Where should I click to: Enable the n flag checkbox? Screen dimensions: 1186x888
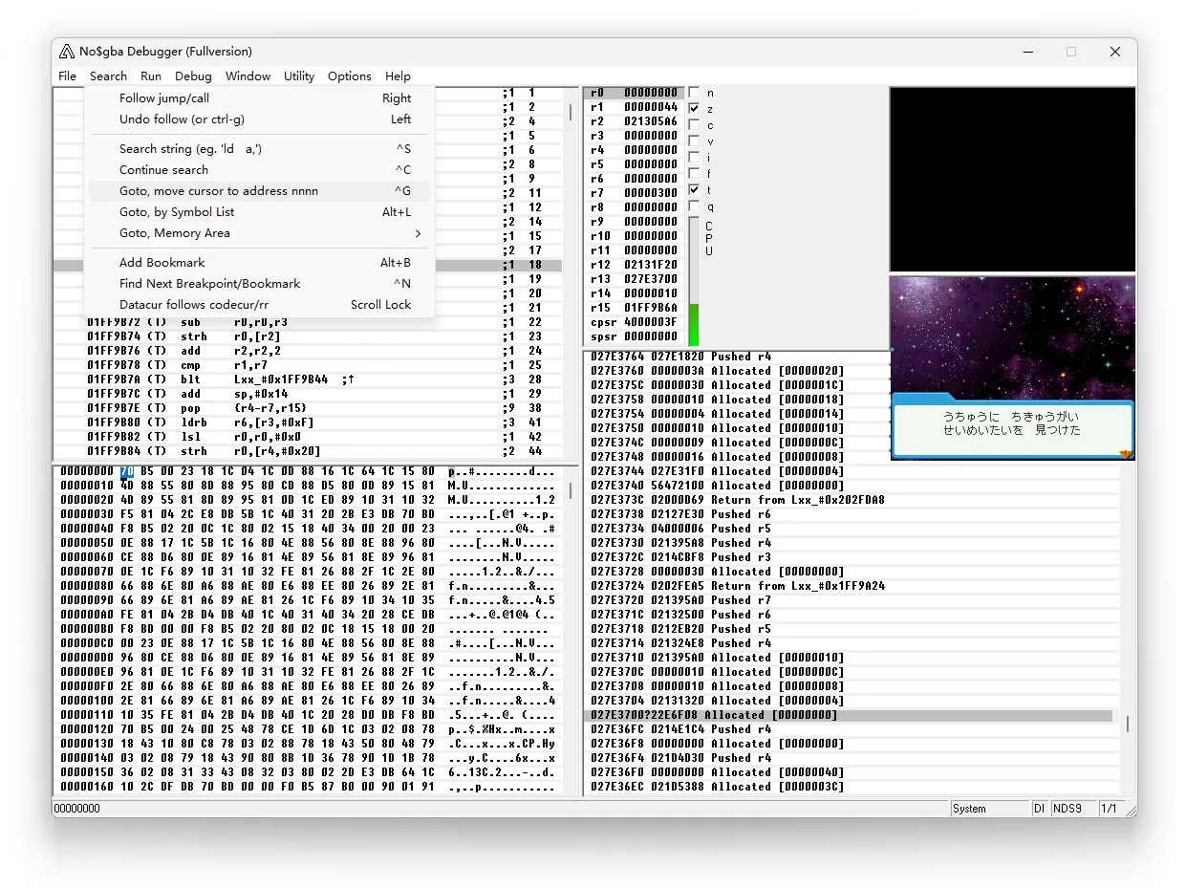694,93
